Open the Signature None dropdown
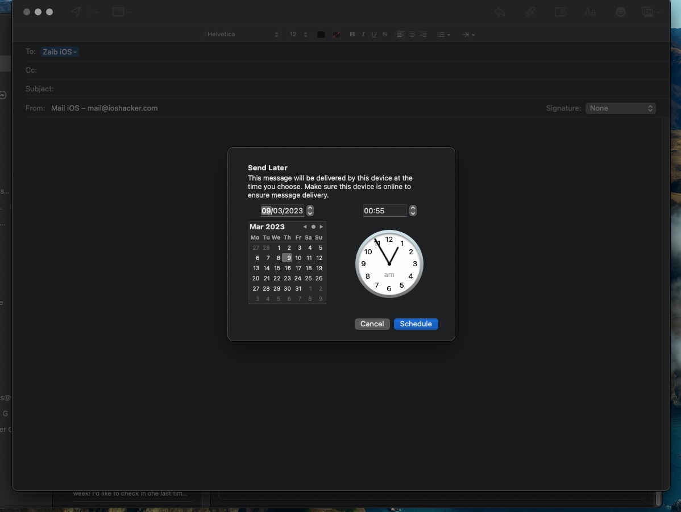Image resolution: width=681 pixels, height=512 pixels. tap(621, 108)
